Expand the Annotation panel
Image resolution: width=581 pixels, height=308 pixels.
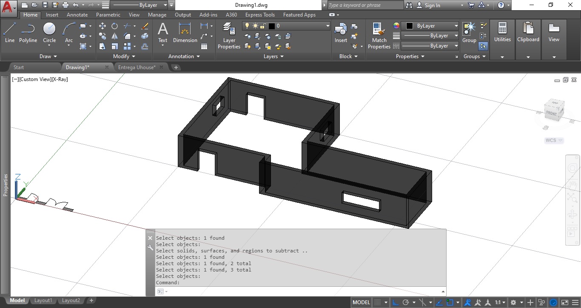click(x=184, y=56)
